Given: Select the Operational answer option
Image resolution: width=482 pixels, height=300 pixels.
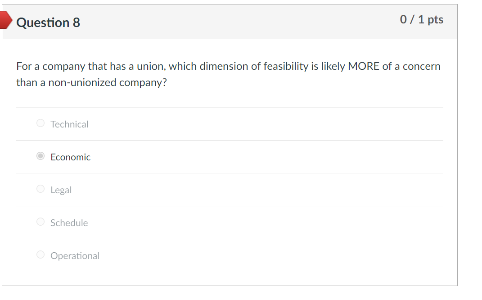Looking at the screenshot, I should tap(40, 255).
